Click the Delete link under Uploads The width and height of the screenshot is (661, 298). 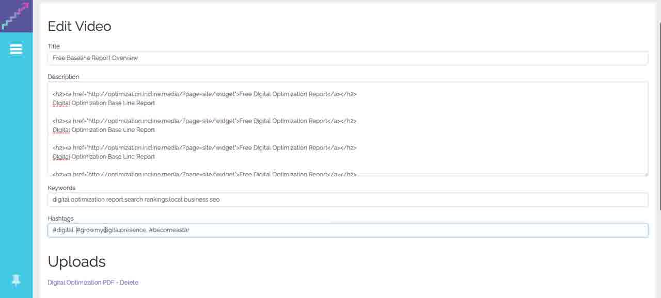click(129, 283)
